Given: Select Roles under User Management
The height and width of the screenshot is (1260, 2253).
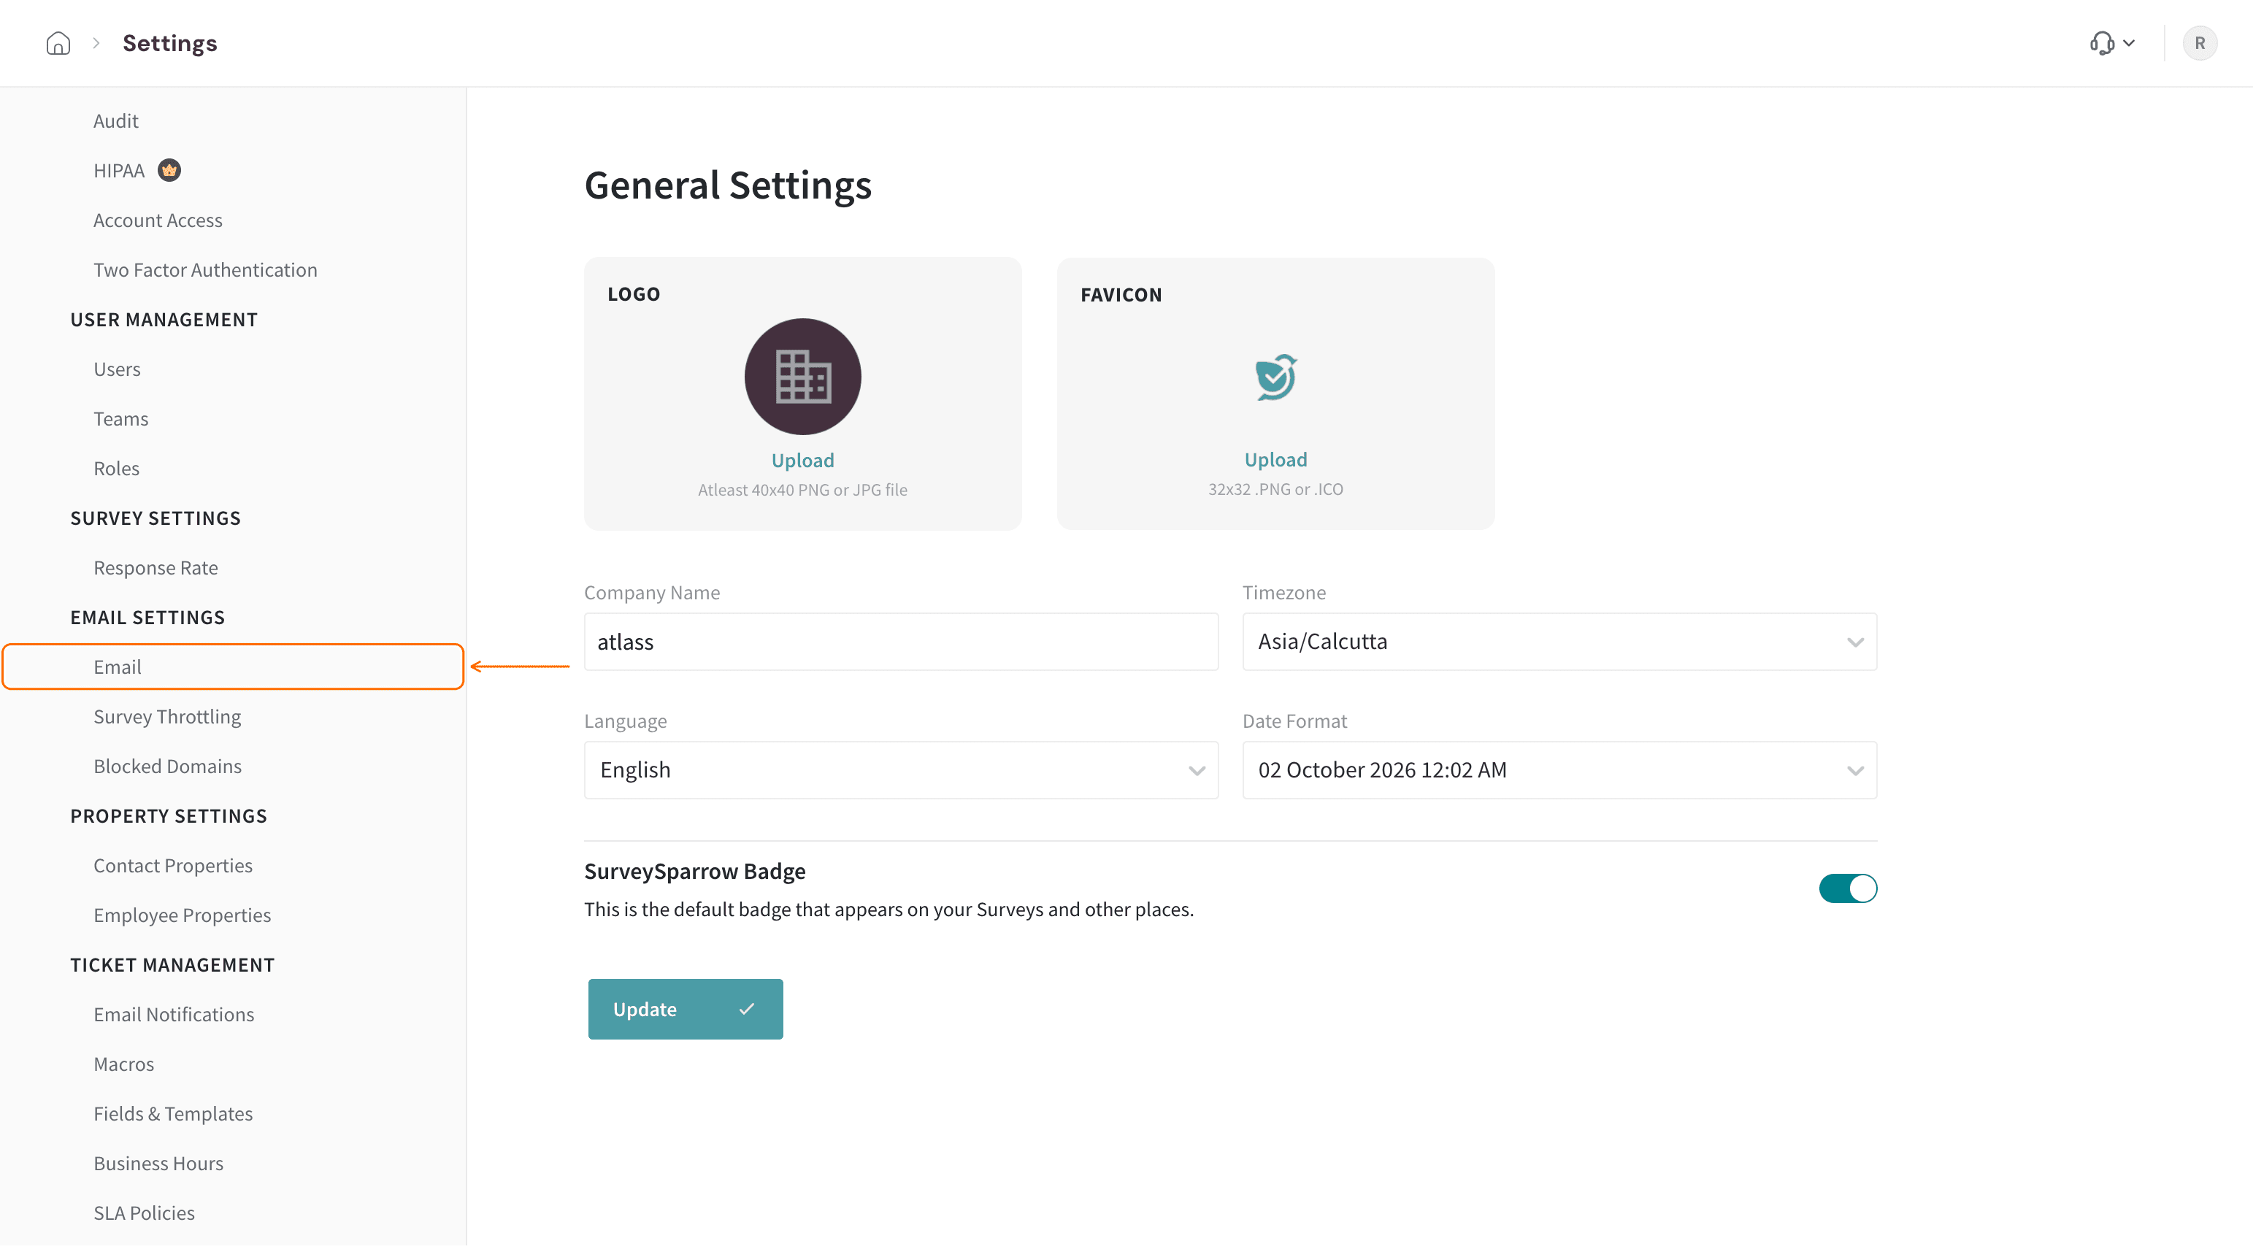Looking at the screenshot, I should pos(116,468).
